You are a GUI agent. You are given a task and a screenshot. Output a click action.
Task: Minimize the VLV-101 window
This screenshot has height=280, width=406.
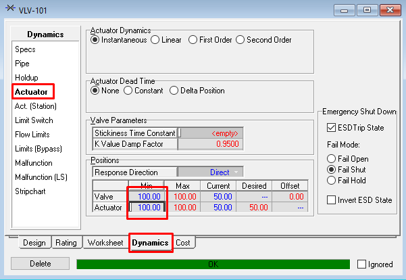[x=344, y=10]
